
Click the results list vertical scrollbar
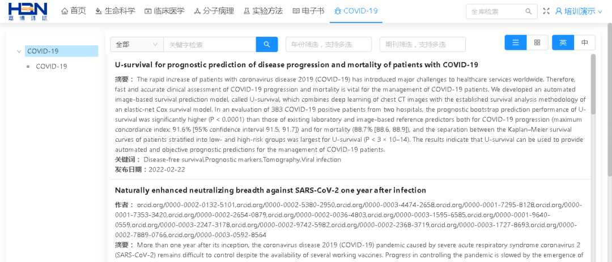pyautogui.click(x=593, y=85)
